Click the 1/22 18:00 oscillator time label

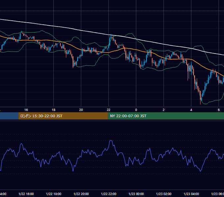[54, 194]
